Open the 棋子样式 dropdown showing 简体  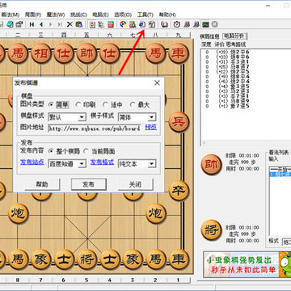click(x=137, y=117)
